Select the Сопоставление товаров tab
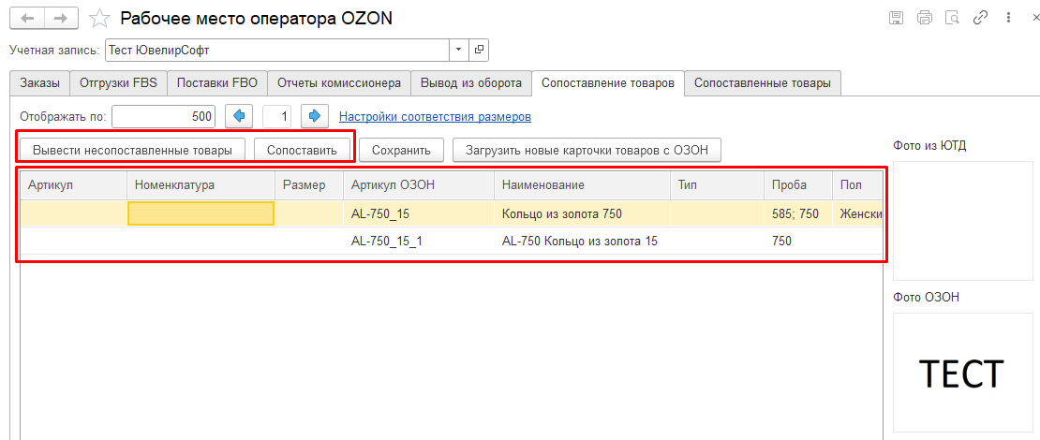Viewport: 1040px width, 440px height. [x=608, y=82]
